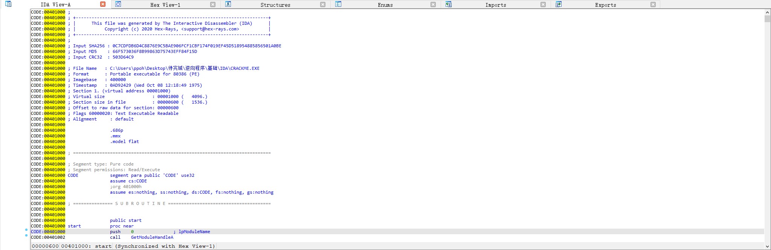Screen dimensions: 771x250
Task: Click the scrollbar down arrow
Action: [767, 246]
